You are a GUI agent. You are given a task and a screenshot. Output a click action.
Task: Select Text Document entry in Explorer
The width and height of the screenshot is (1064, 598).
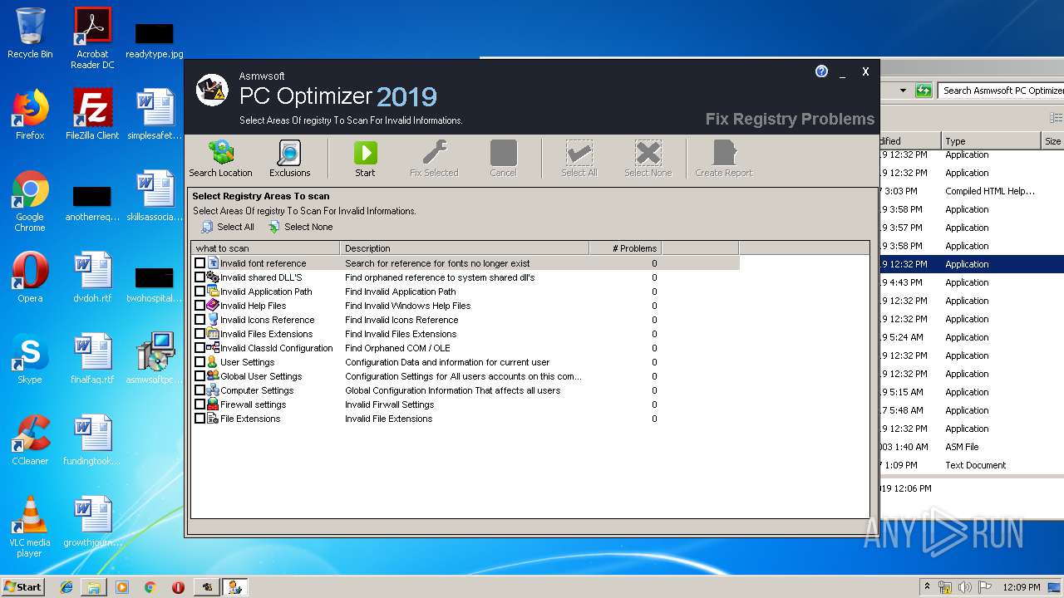tap(975, 465)
